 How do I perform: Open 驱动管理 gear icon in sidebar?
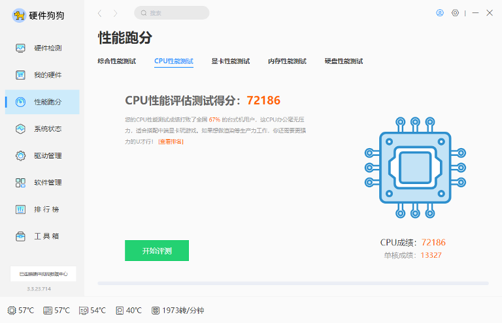pos(20,155)
